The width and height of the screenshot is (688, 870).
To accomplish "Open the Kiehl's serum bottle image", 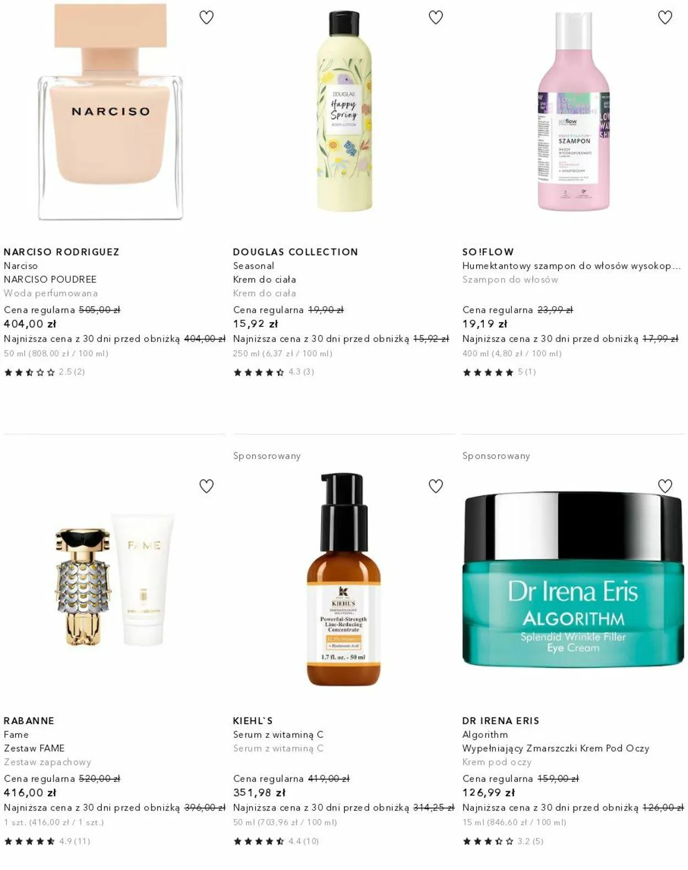I will pyautogui.click(x=343, y=580).
